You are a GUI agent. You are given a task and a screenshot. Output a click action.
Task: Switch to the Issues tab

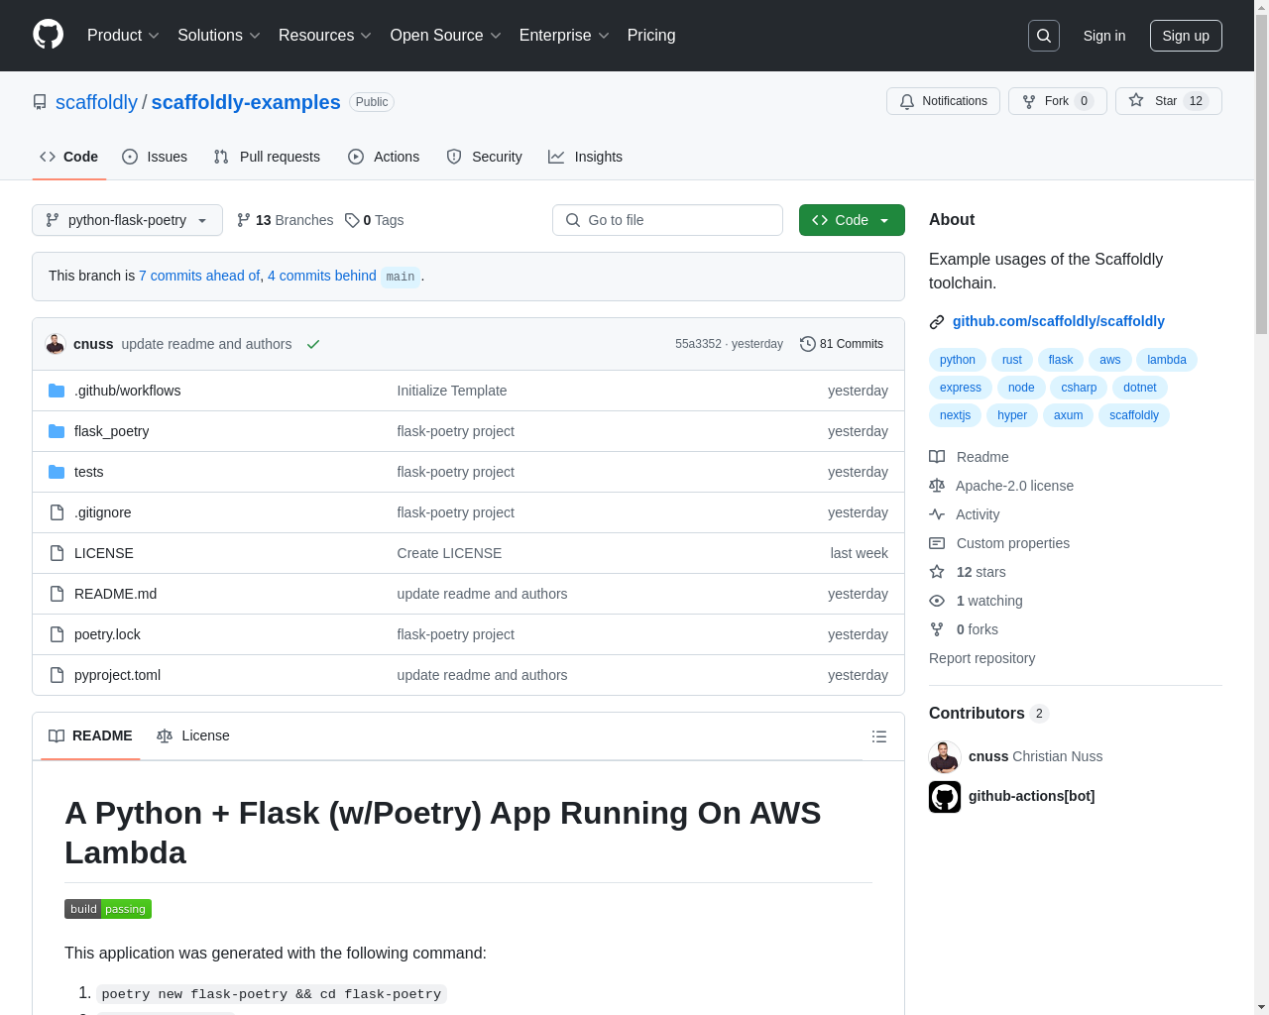point(155,157)
